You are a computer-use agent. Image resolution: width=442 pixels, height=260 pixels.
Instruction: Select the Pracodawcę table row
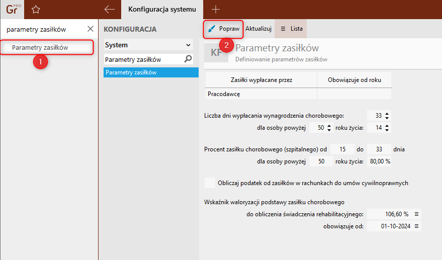coord(298,94)
